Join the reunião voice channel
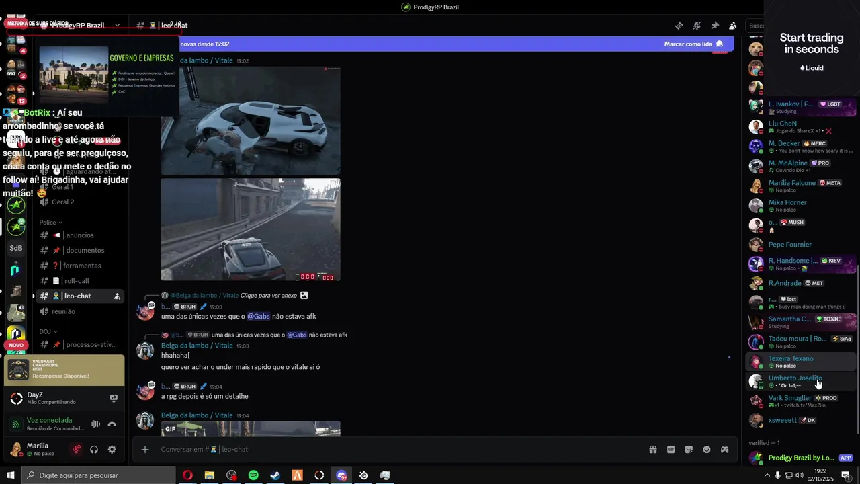Screen dimensions: 860x484 pyautogui.click(x=81, y=311)
